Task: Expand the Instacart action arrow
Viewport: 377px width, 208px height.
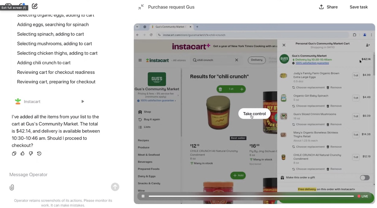Action: [83, 101]
